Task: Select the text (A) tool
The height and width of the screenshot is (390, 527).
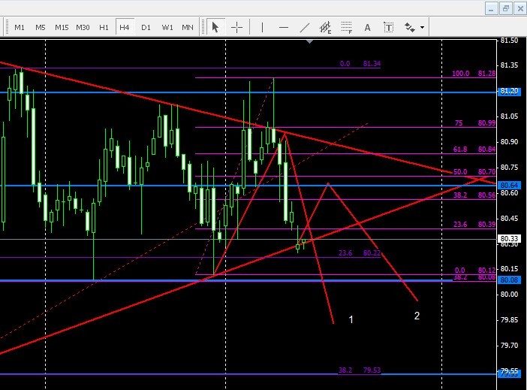Action: [x=367, y=27]
